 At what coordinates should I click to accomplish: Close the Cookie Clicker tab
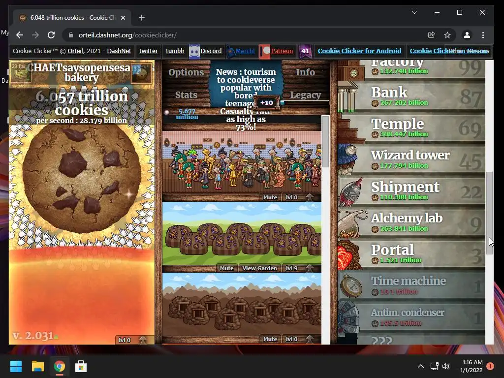click(123, 18)
